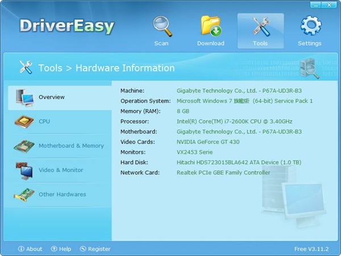This screenshot has width=341, height=256.
Task: Click the Machine: label
Action: tap(132, 91)
